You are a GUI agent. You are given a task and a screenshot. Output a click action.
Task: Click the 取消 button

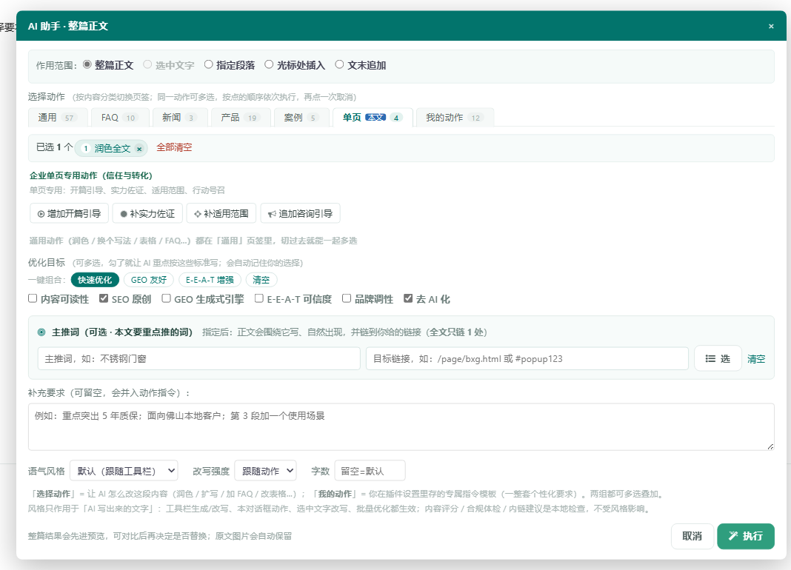pos(692,536)
